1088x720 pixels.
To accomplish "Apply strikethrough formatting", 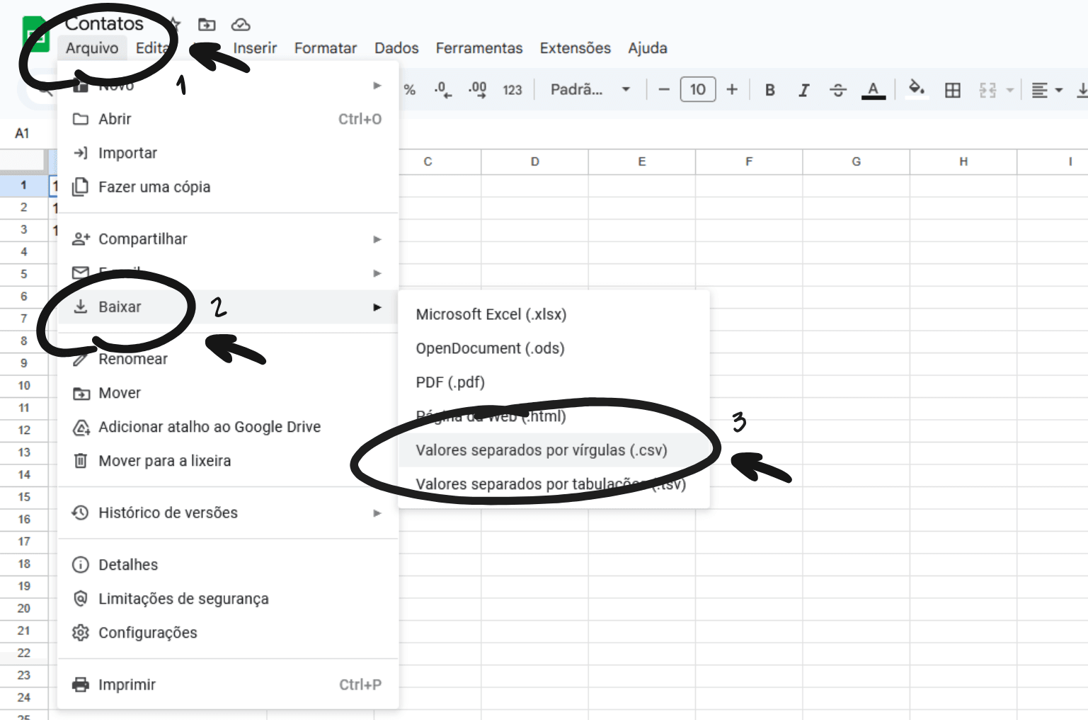I will [x=838, y=90].
